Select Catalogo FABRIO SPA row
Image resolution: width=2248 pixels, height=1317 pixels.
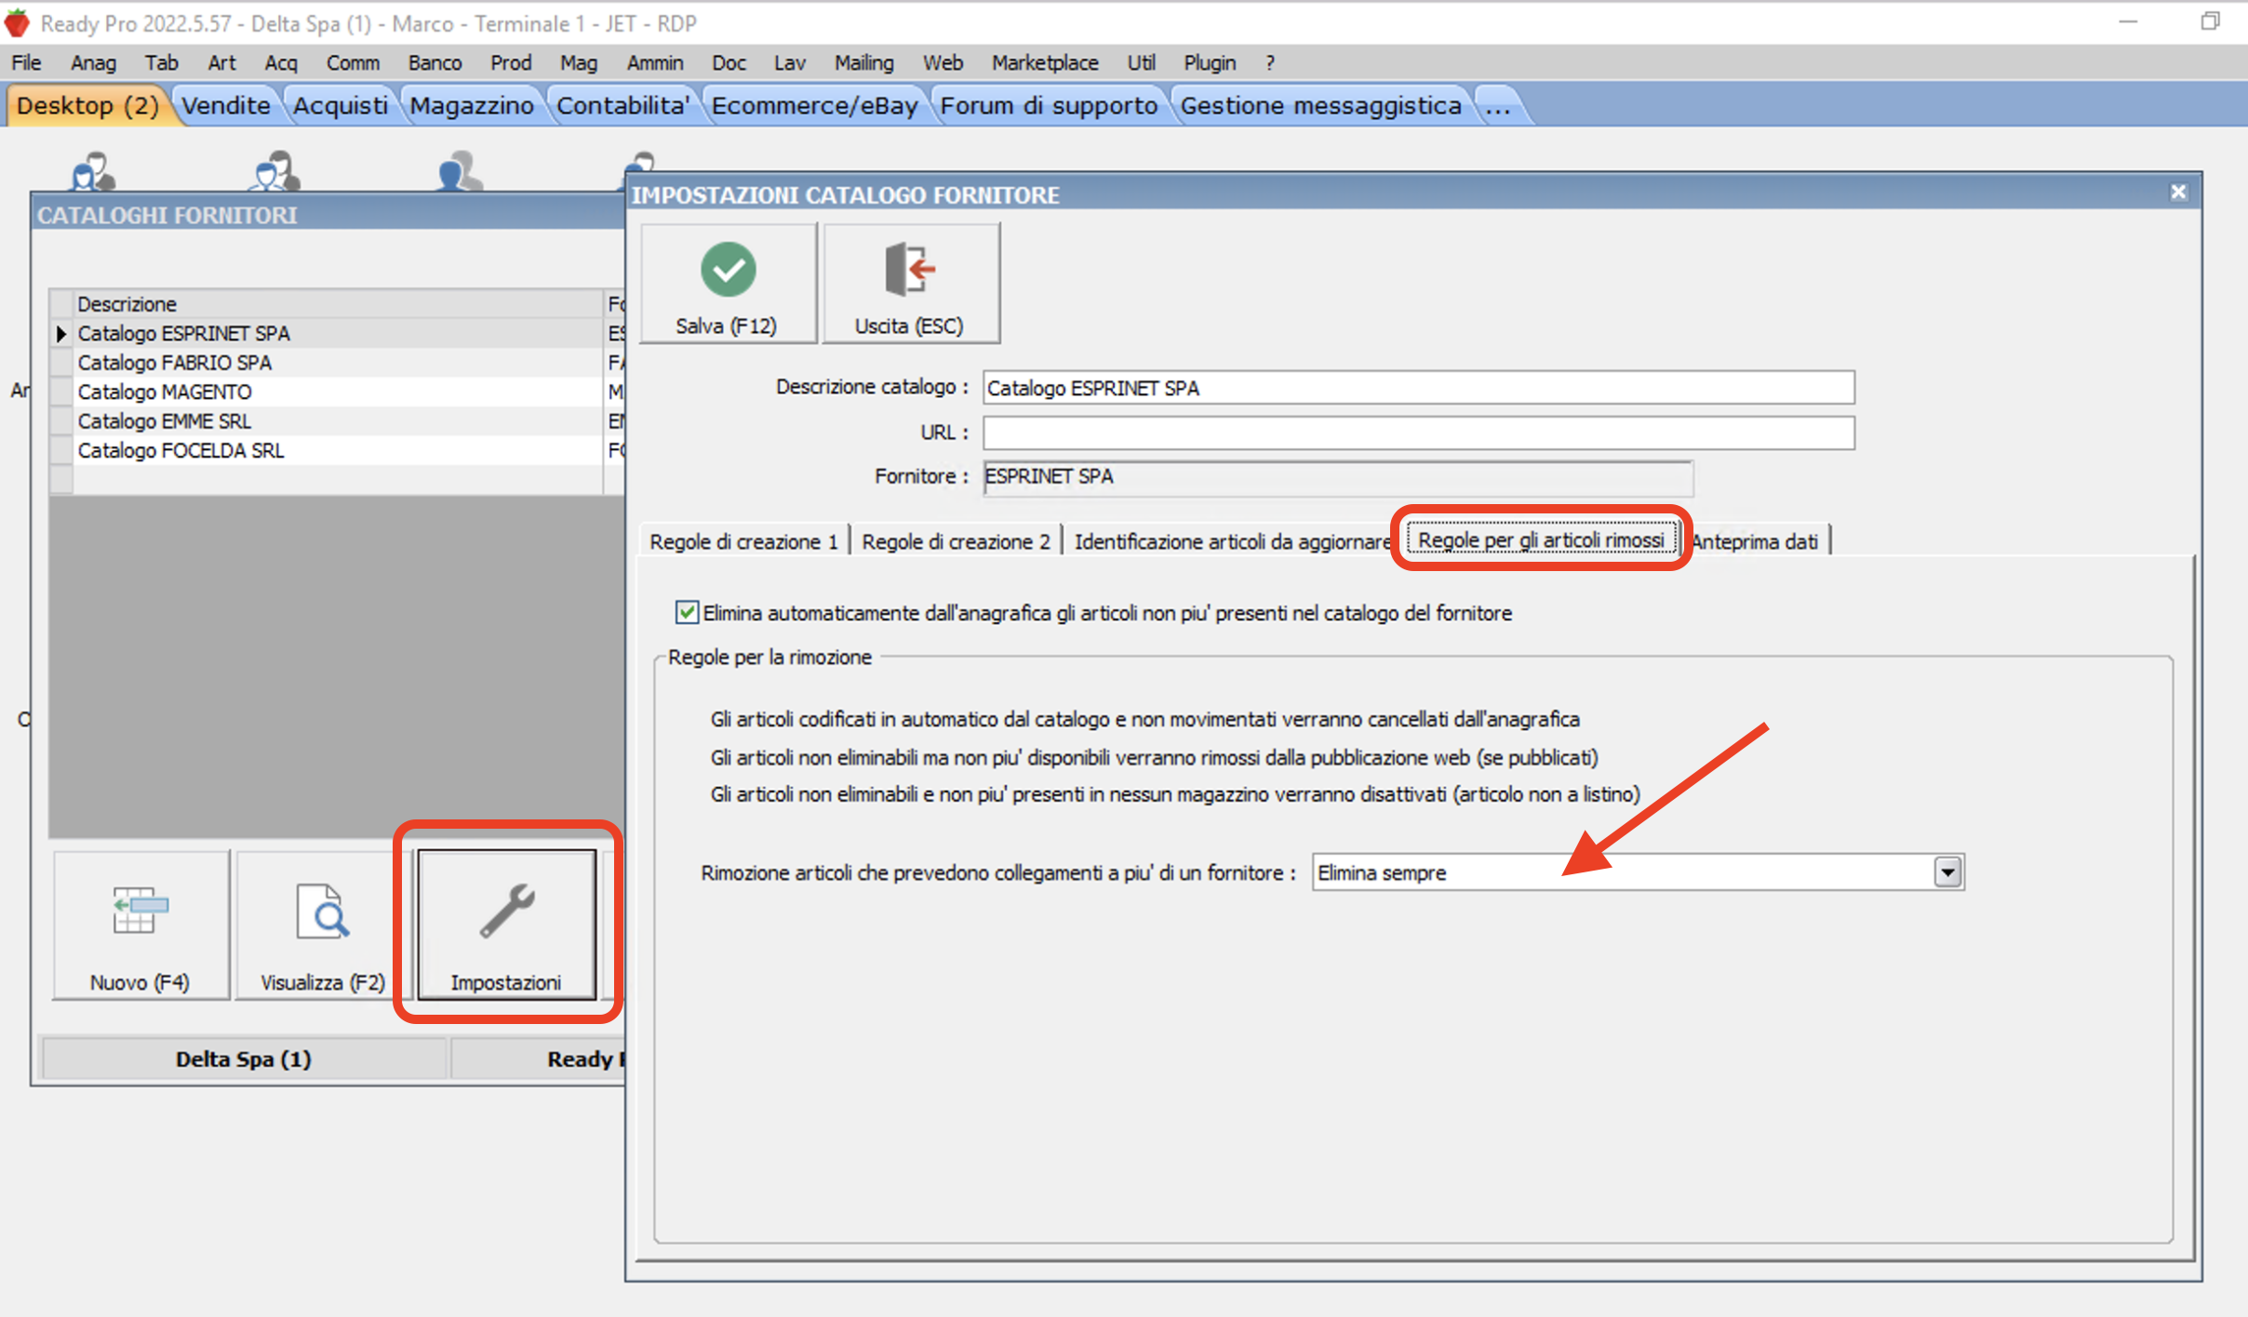pos(339,363)
